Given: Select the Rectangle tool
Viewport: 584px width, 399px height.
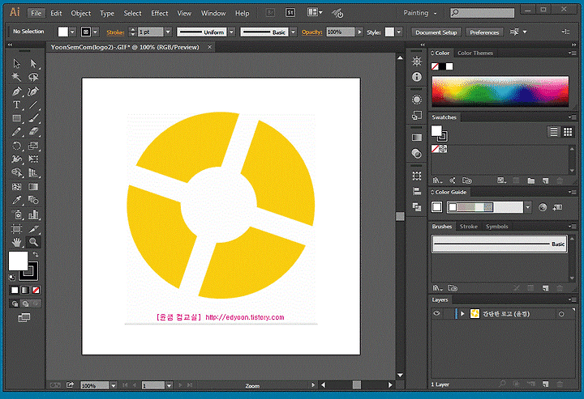Looking at the screenshot, I should (x=16, y=118).
